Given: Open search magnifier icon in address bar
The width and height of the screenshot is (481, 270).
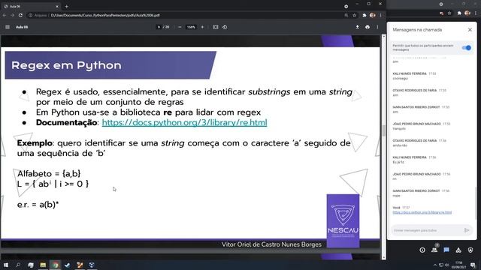Looking at the screenshot, I should (346, 15).
